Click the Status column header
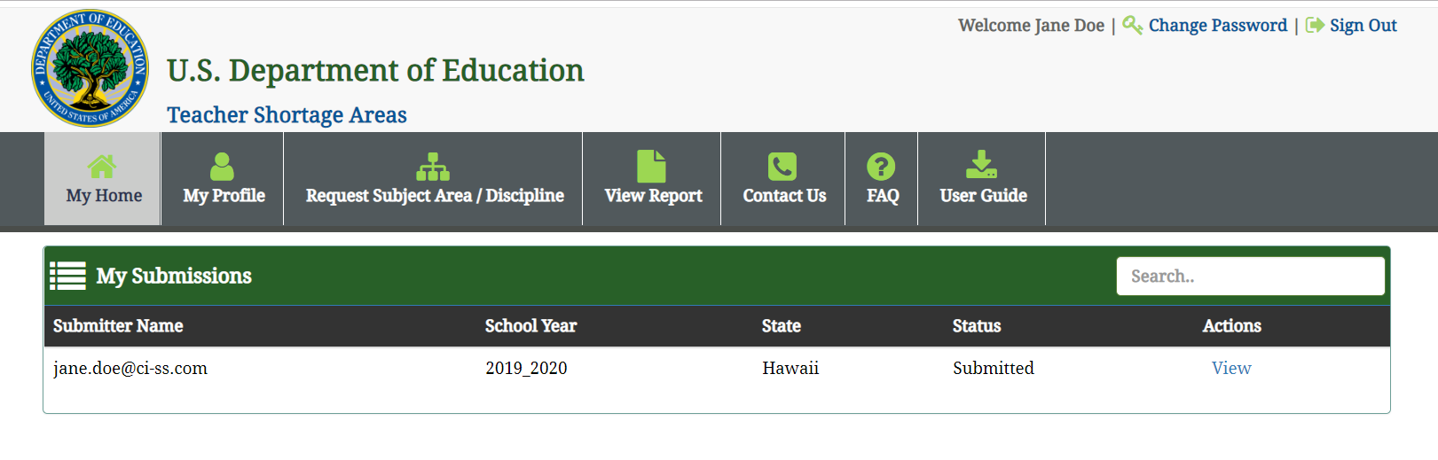The width and height of the screenshot is (1438, 460). point(976,326)
